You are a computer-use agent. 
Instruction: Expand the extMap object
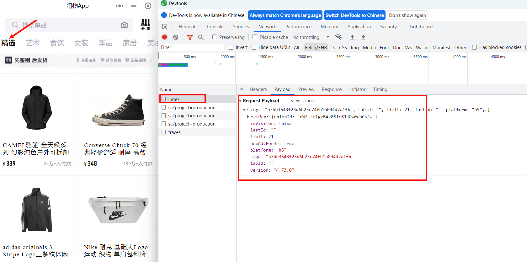tap(248, 117)
